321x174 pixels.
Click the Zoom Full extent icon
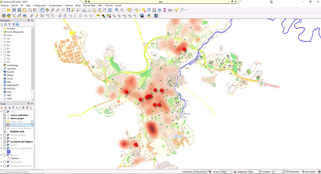click(68, 10)
